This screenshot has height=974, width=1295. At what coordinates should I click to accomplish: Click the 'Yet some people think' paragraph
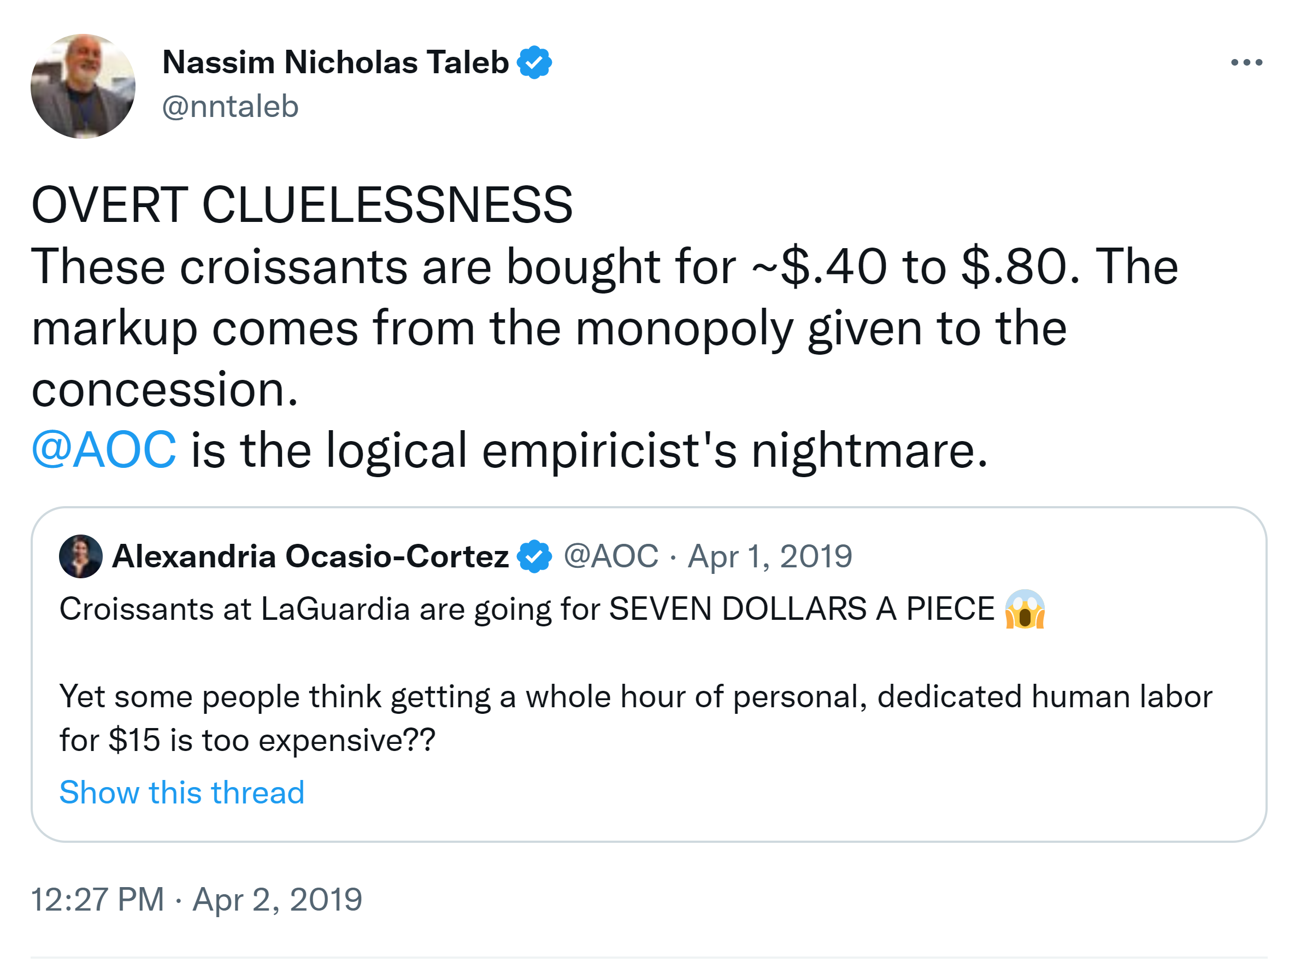(635, 696)
